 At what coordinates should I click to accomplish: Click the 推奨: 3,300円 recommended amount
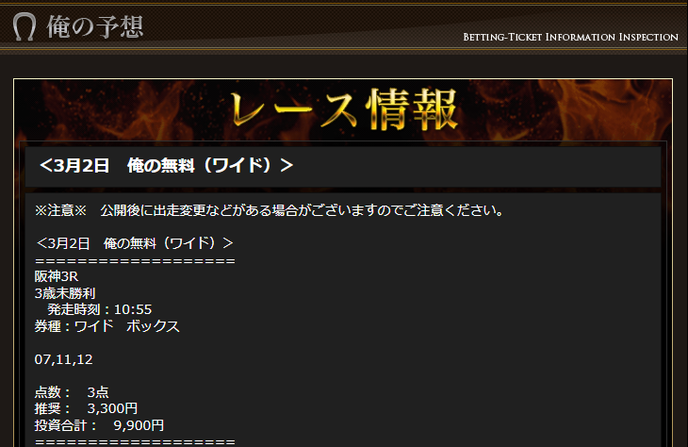pos(86,408)
